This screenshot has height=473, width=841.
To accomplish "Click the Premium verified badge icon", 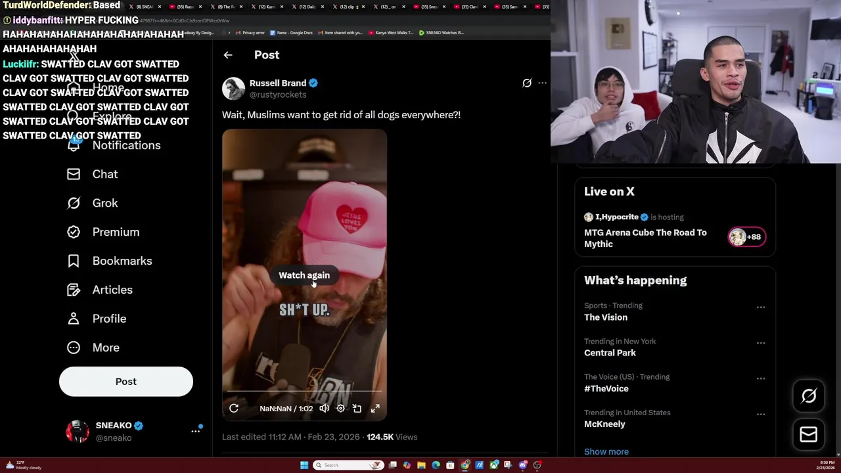I will (74, 232).
